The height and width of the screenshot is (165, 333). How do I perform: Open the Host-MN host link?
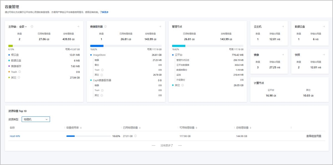(x=15, y=136)
